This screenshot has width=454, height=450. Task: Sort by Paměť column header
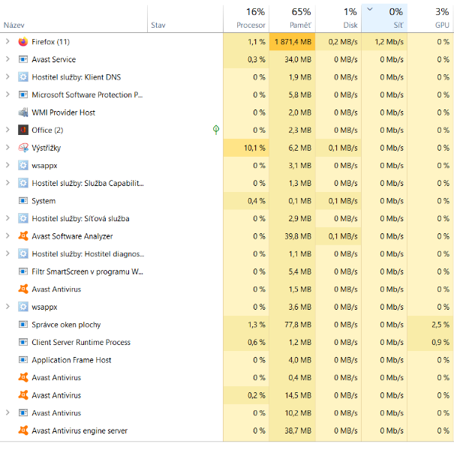point(292,19)
